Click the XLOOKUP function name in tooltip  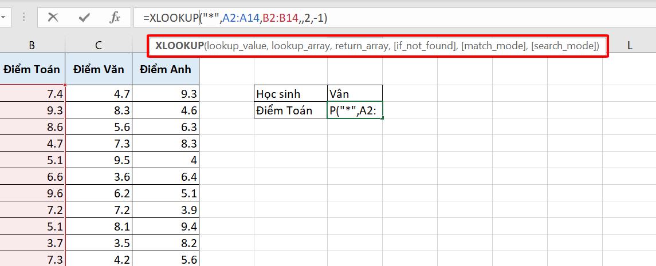[x=179, y=46]
